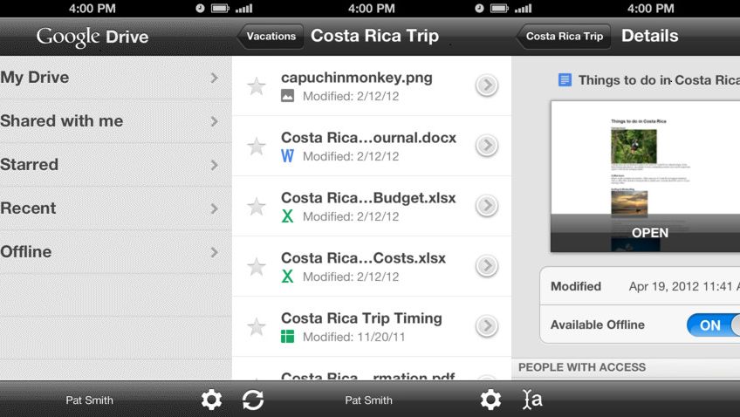Show details arrow for Costa Rica Trip Timing

[487, 326]
